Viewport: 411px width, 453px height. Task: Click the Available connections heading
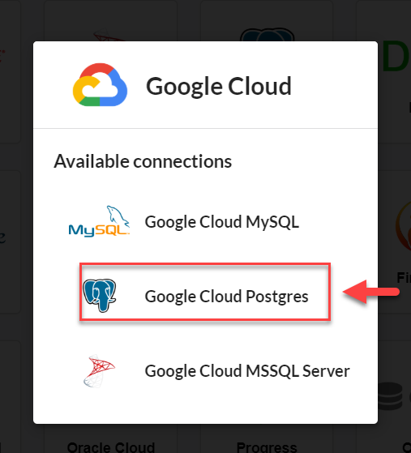pyautogui.click(x=143, y=161)
